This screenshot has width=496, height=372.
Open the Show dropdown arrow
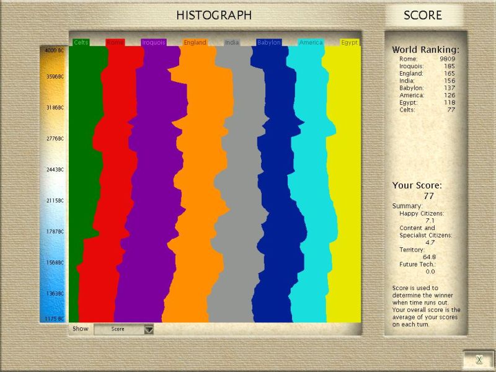(x=149, y=329)
